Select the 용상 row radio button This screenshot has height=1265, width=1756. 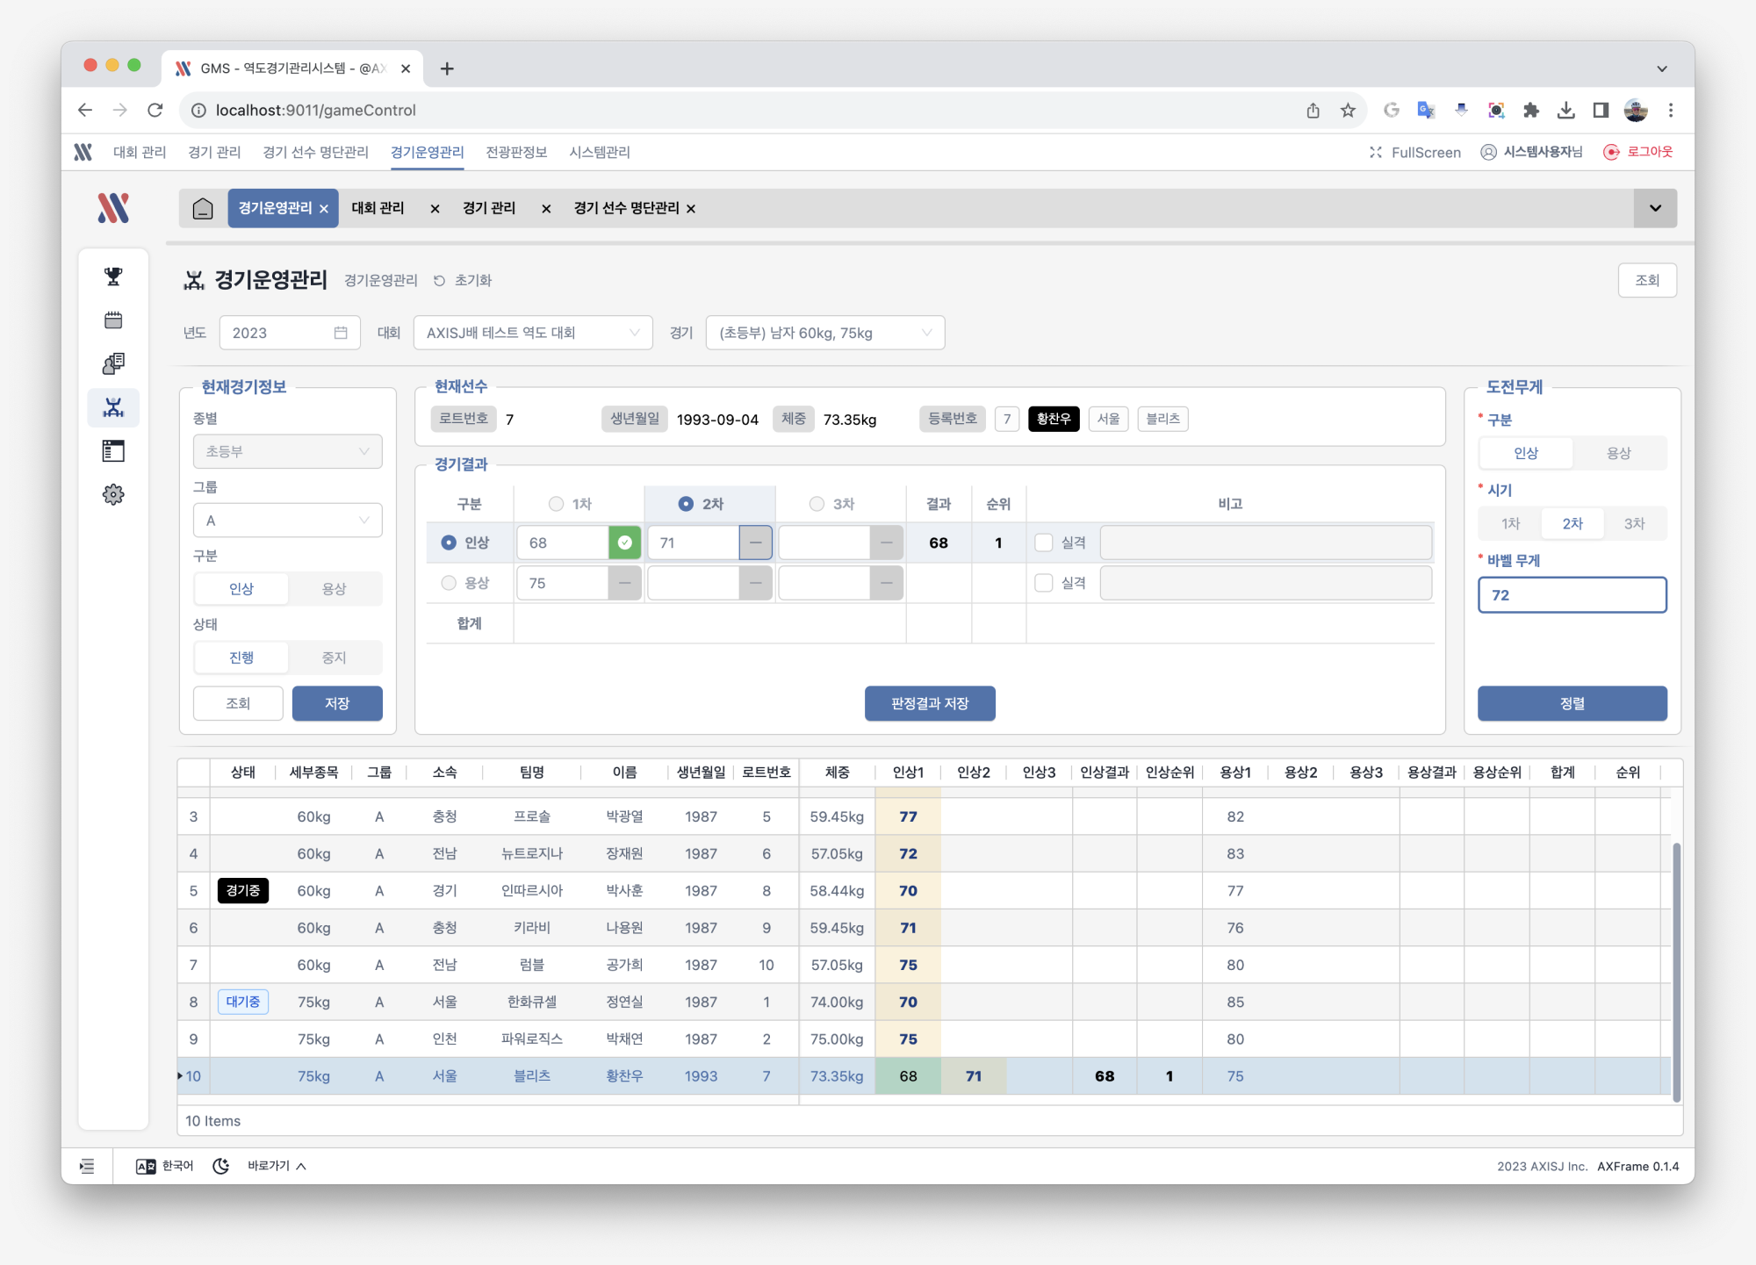(449, 583)
